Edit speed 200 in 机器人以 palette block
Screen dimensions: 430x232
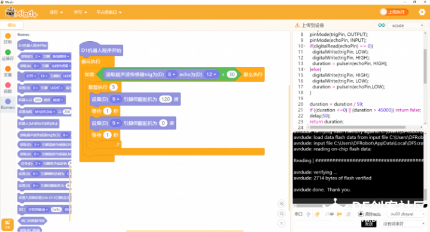click(x=38, y=100)
